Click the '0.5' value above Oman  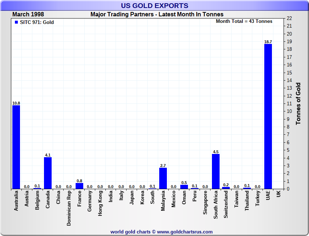click(184, 183)
